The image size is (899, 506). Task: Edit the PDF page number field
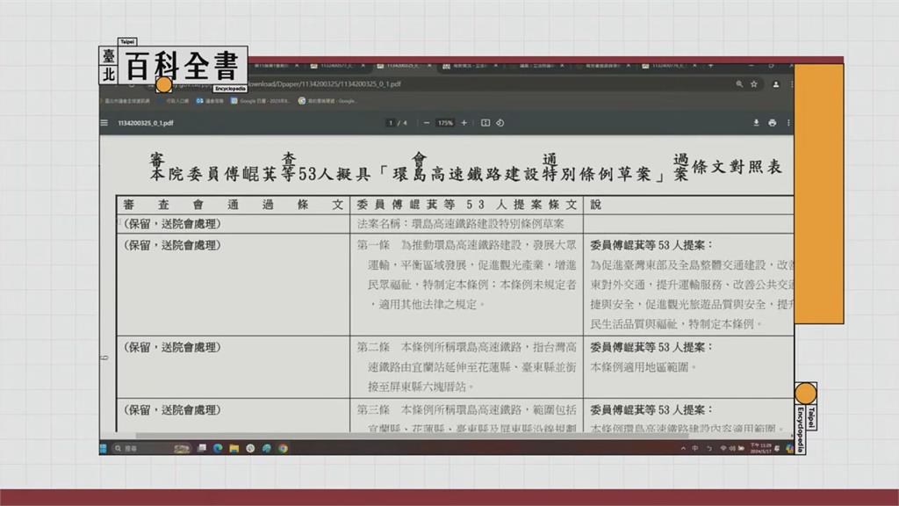[391, 123]
